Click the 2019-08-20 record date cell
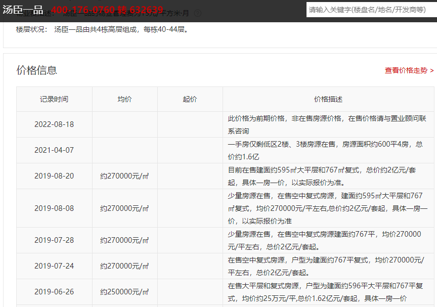 (x=54, y=176)
